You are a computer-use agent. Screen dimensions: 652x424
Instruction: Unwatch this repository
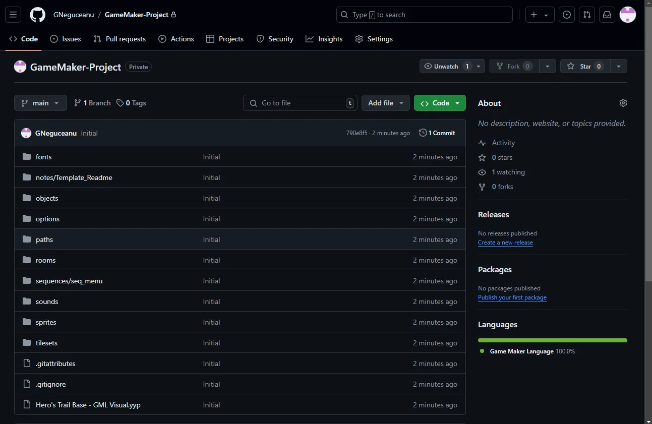447,66
